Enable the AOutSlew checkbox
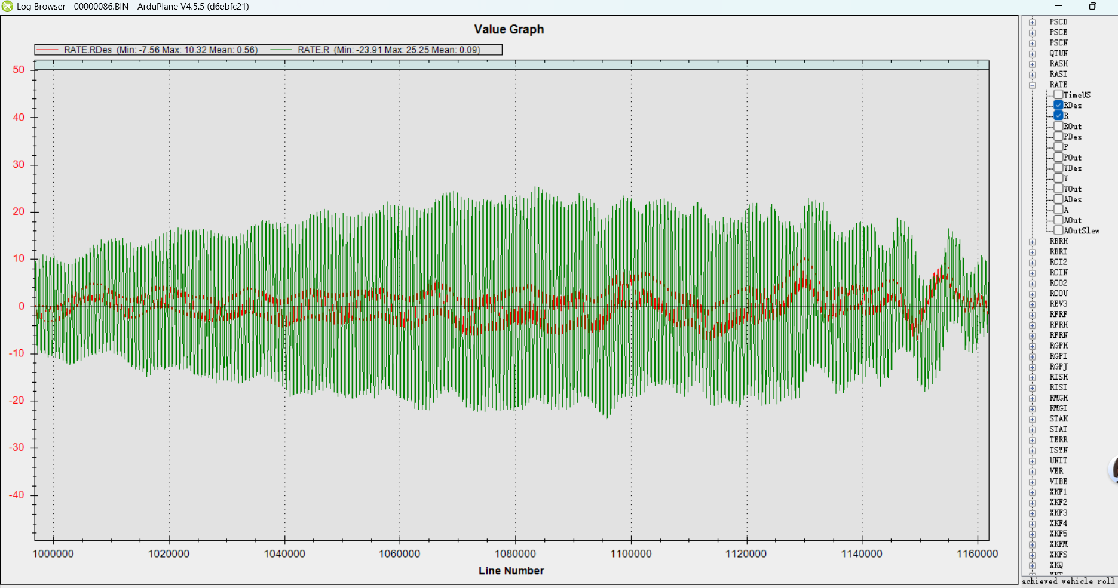1118x588 pixels. point(1058,231)
